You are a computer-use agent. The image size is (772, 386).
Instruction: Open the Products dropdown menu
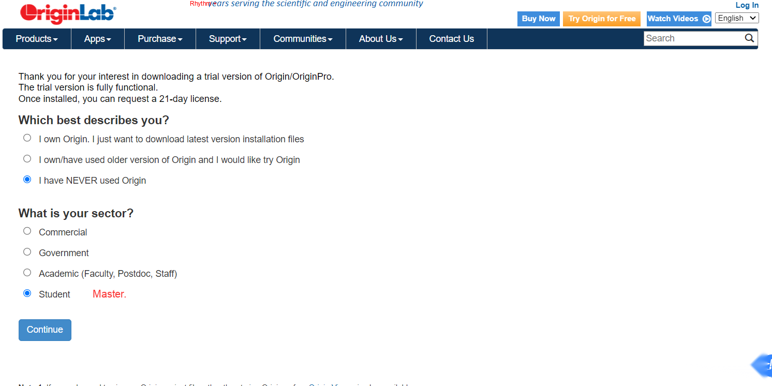pos(37,39)
